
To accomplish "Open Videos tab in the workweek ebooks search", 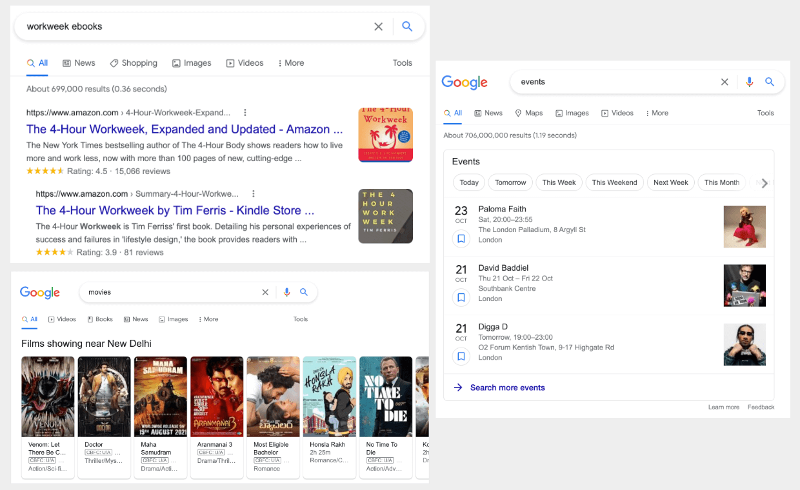I will tap(245, 63).
